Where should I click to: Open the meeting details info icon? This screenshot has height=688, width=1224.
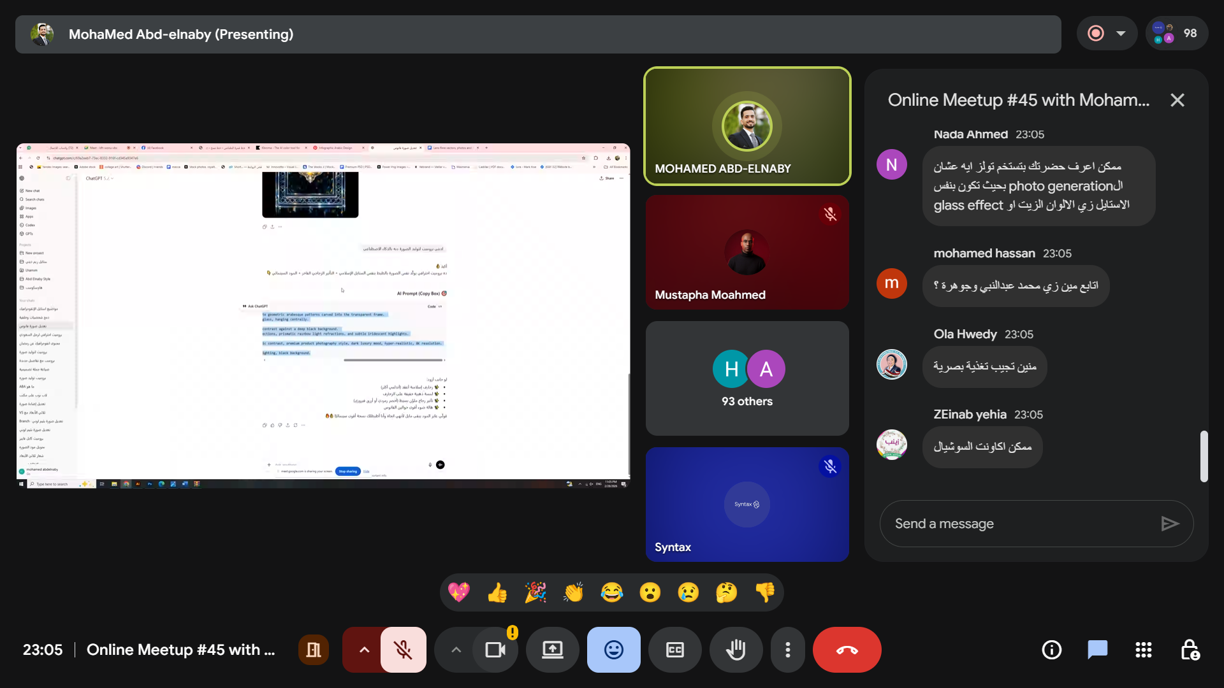click(1051, 650)
